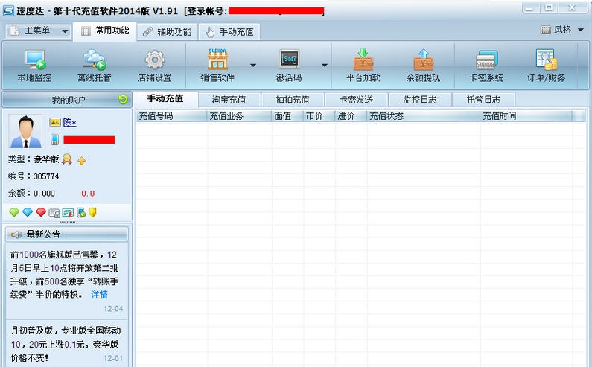Select the 托管日志 tab
The width and height of the screenshot is (592, 367).
click(483, 100)
